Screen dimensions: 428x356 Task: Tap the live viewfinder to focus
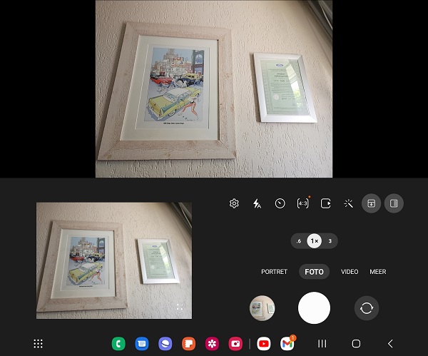click(x=214, y=88)
